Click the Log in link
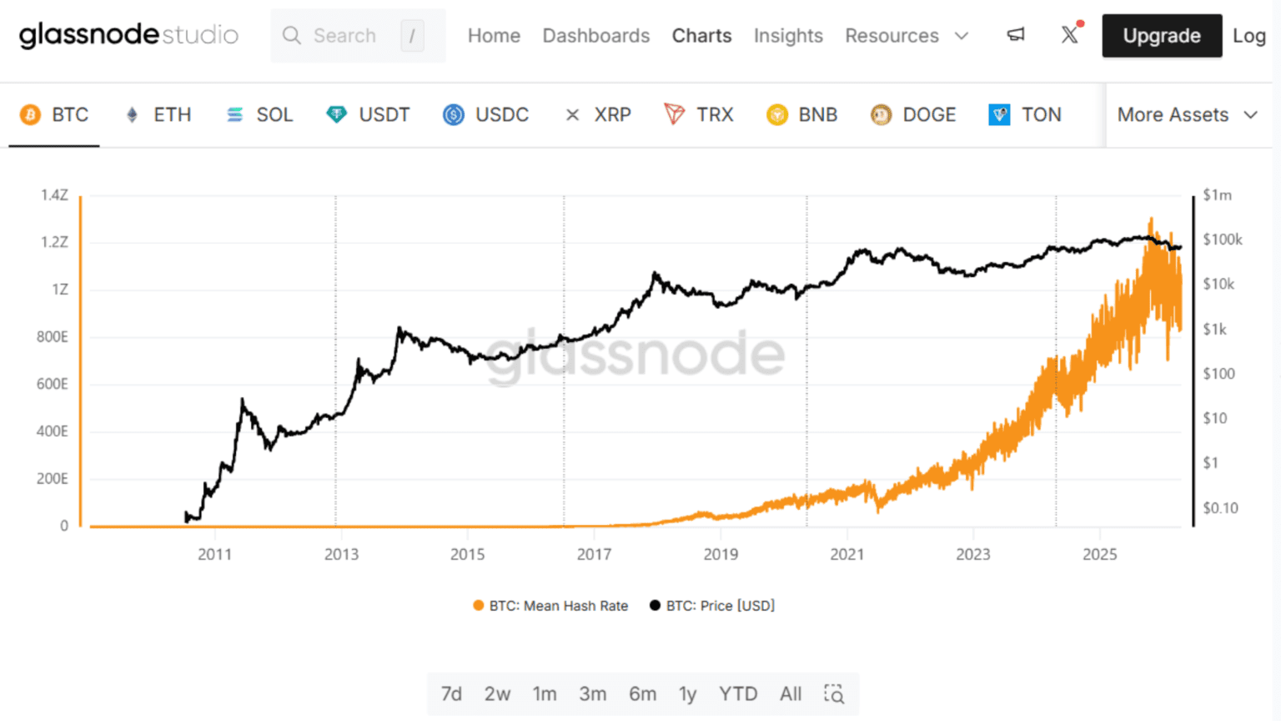 click(1249, 35)
